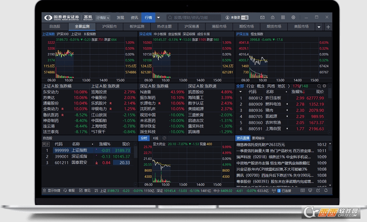The height and width of the screenshot is (222, 367).
Task: Open news headline about 腾讯 (00700)
Action: point(273,175)
